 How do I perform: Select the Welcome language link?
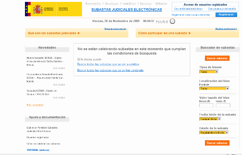(161, 3)
